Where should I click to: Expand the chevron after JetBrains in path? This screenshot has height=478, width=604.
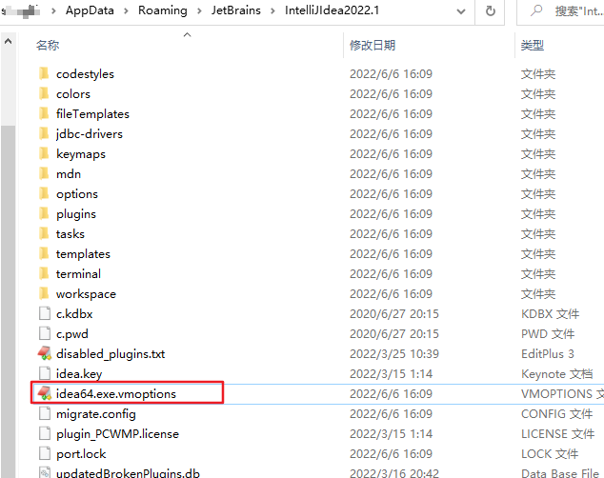272,10
